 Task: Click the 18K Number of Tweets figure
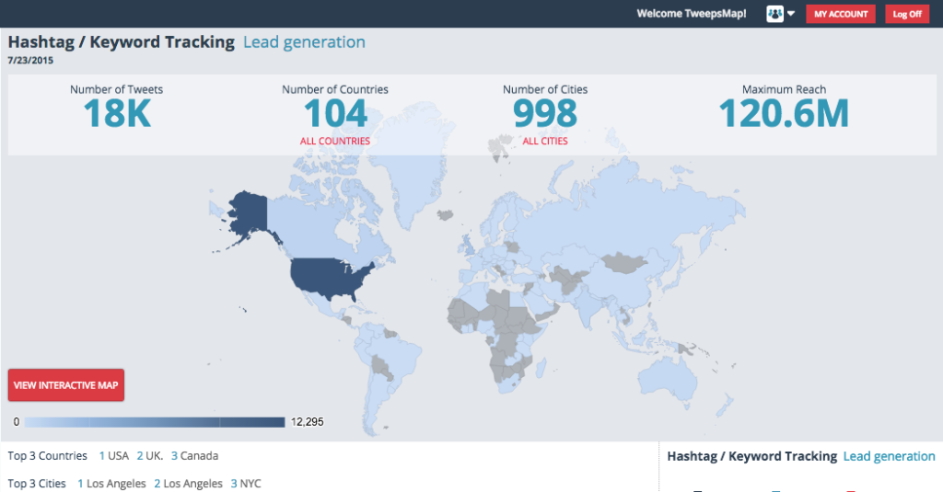pos(117,114)
